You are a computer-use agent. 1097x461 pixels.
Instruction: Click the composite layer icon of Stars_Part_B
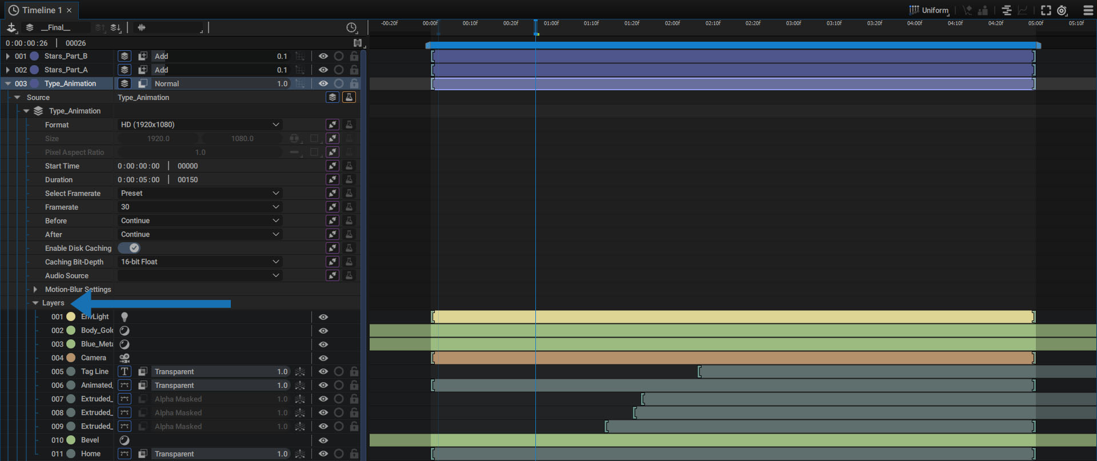pyautogui.click(x=125, y=56)
